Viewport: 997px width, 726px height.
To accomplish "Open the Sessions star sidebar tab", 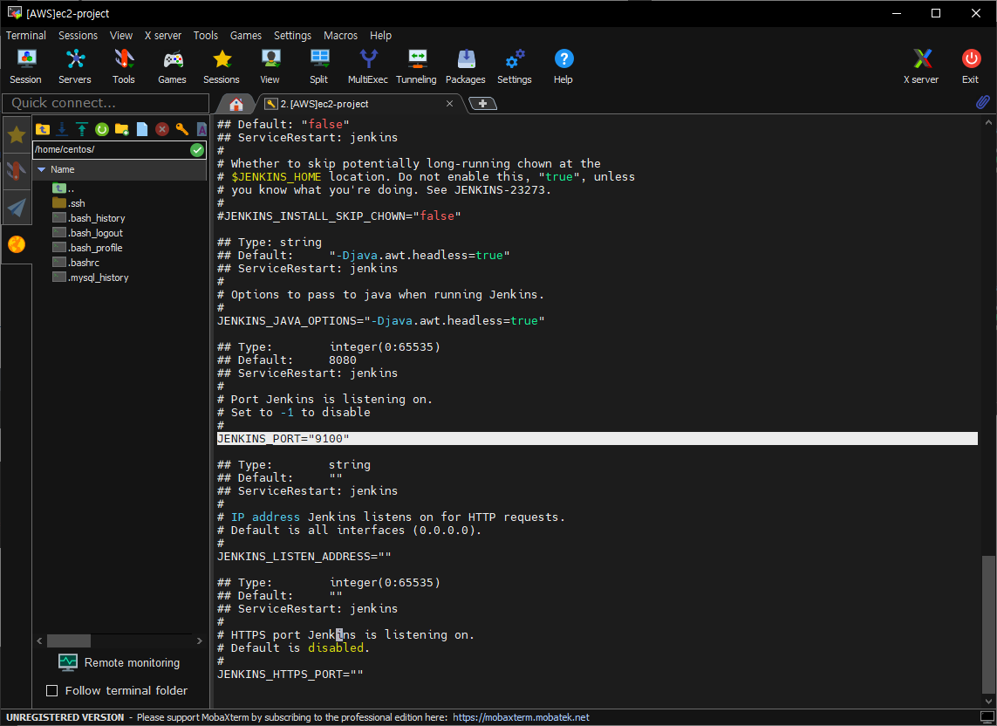I will (17, 134).
